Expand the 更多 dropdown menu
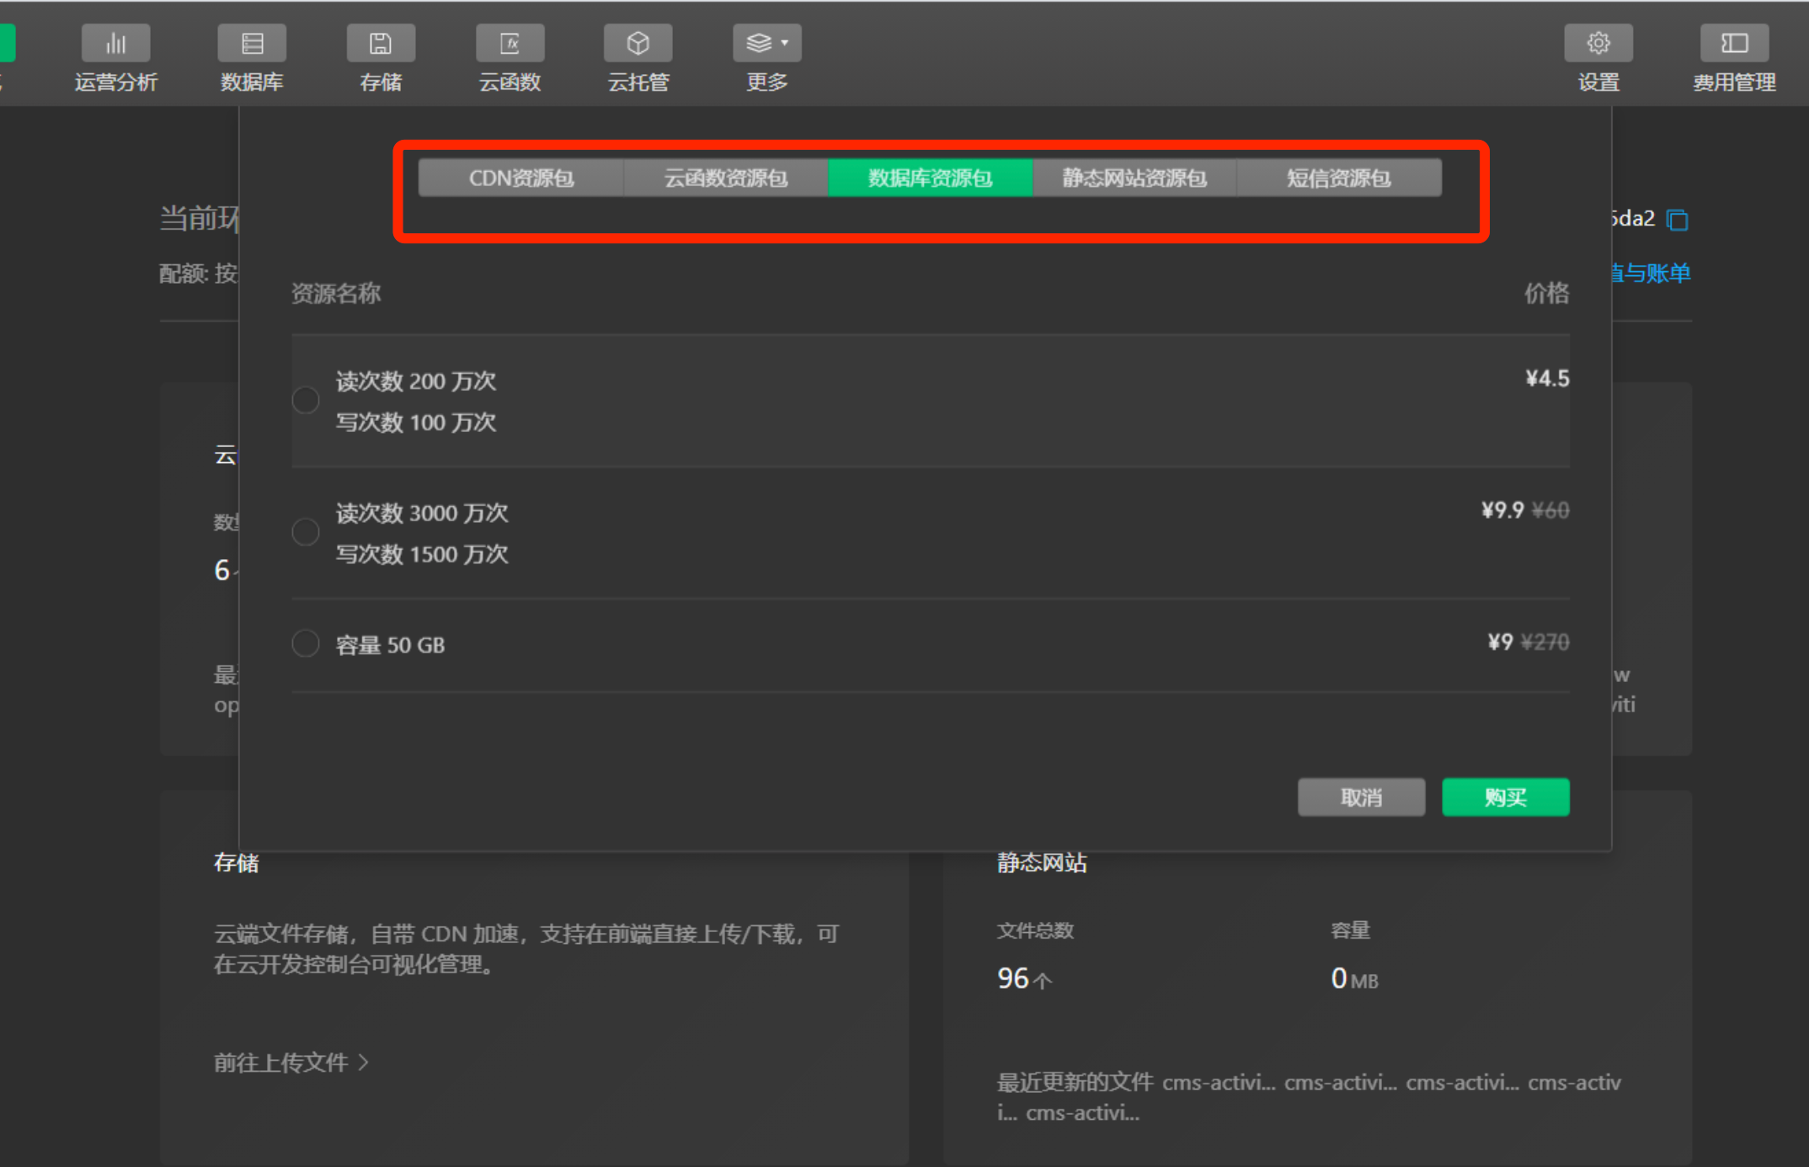Image resolution: width=1809 pixels, height=1167 pixels. (x=766, y=43)
